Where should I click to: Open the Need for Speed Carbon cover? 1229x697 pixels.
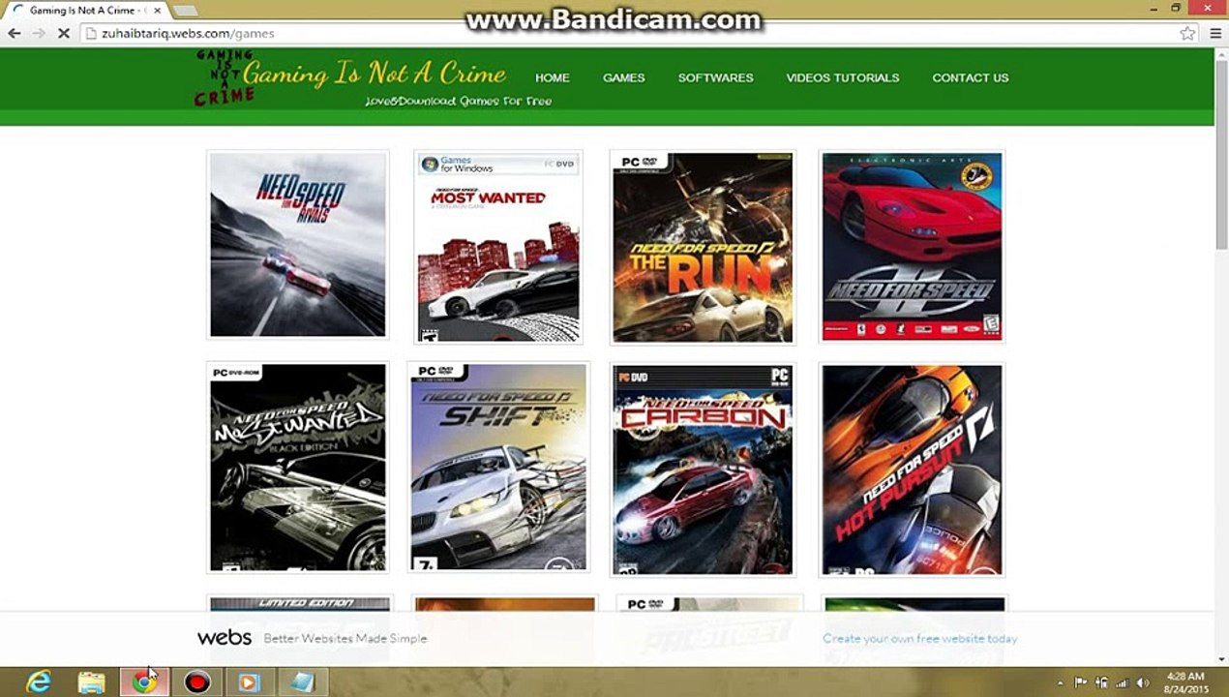click(x=703, y=470)
